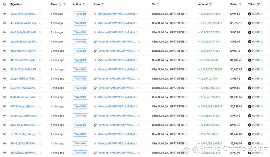The height and width of the screenshot is (157, 270).
Task: Toggle eye icon for V5uM6PfUQcFKPEL row
Action: 4,14
